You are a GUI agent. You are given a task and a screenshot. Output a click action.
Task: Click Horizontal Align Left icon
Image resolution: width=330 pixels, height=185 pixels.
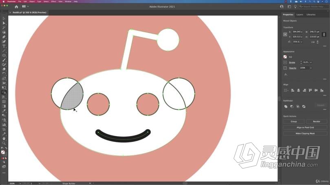pyautogui.click(x=293, y=90)
